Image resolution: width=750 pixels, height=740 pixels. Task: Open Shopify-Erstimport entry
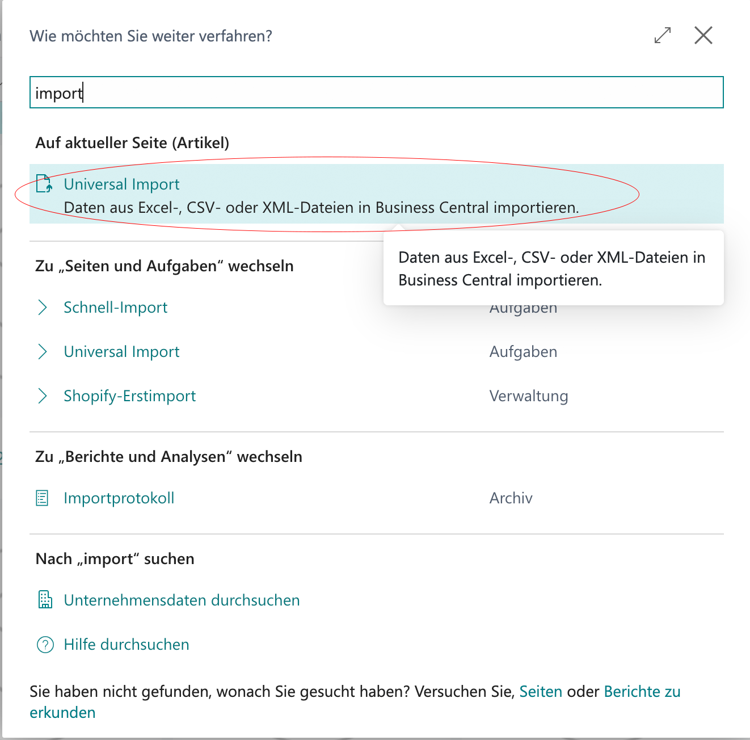coord(129,396)
